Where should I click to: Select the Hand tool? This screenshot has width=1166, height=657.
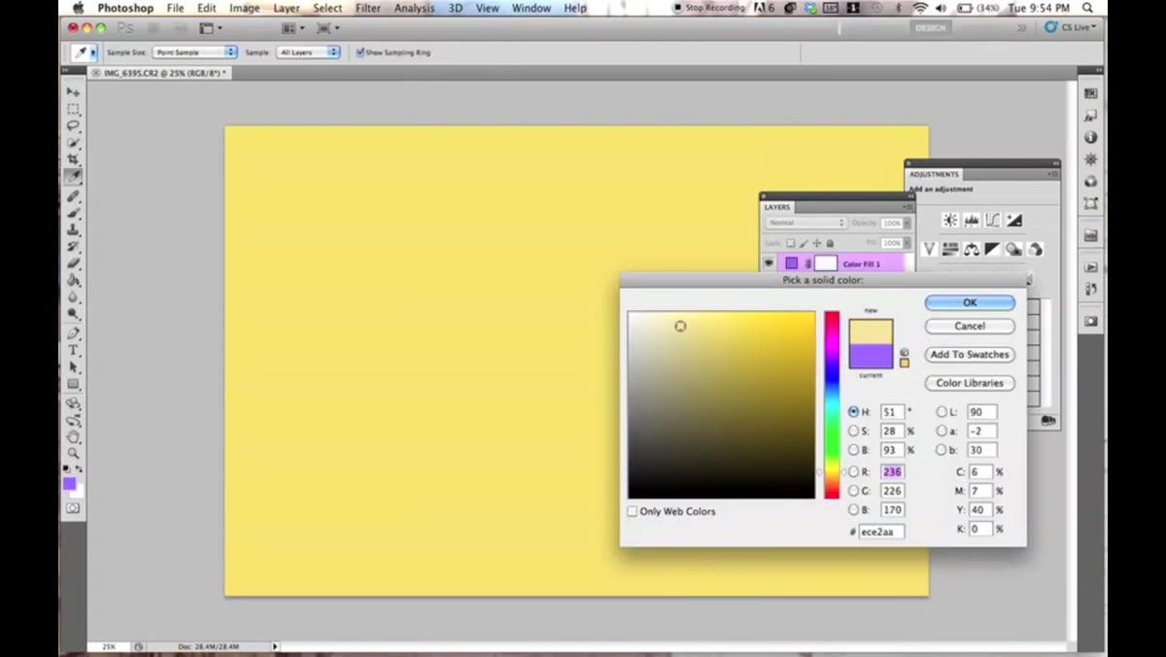(73, 436)
